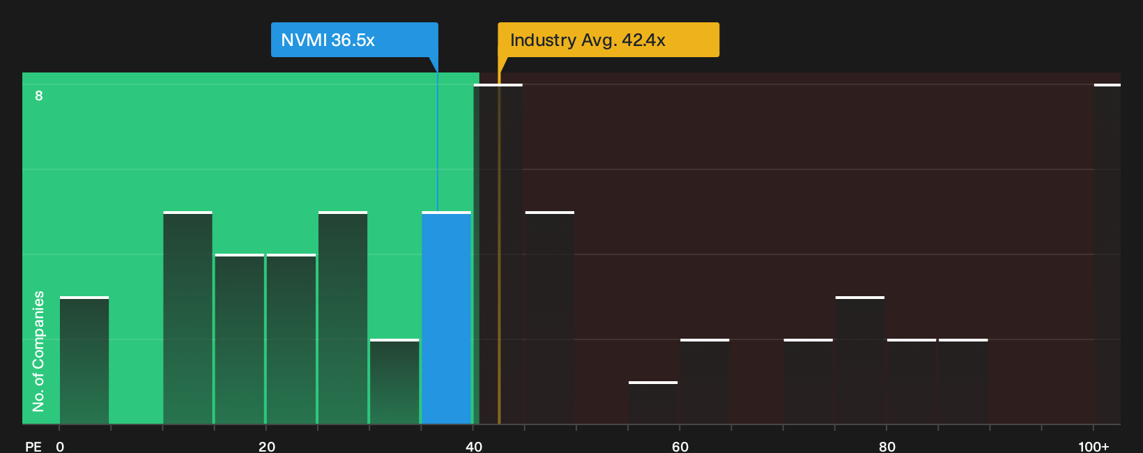Click the x-axis label 20
This screenshot has width=1143, height=453.
(x=267, y=446)
